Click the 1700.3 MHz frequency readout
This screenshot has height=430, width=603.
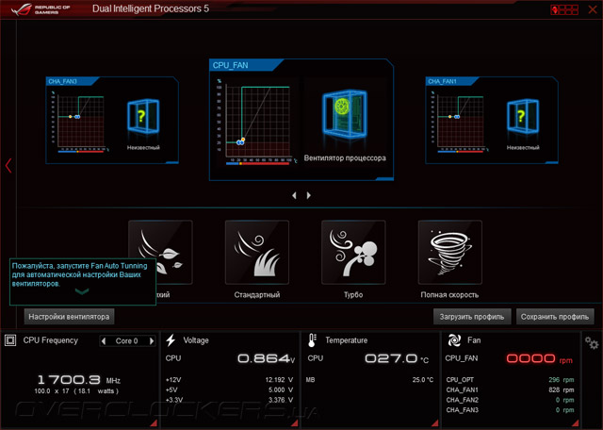(79, 380)
